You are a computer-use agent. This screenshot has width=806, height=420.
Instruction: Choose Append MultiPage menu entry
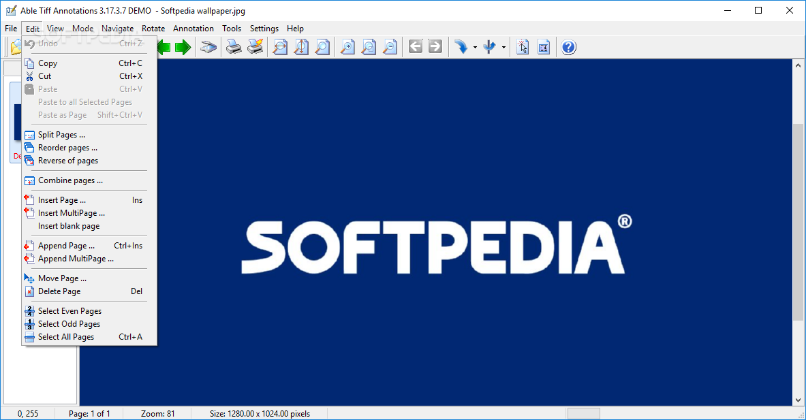tap(89, 259)
